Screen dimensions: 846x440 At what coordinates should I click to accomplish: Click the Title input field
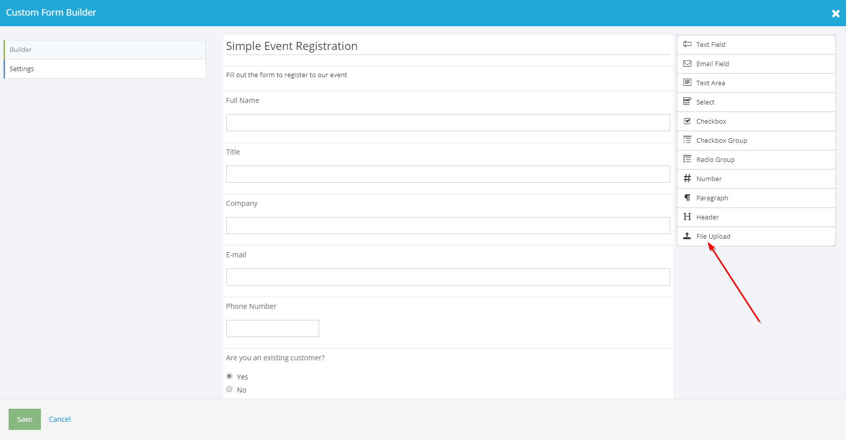(x=448, y=174)
